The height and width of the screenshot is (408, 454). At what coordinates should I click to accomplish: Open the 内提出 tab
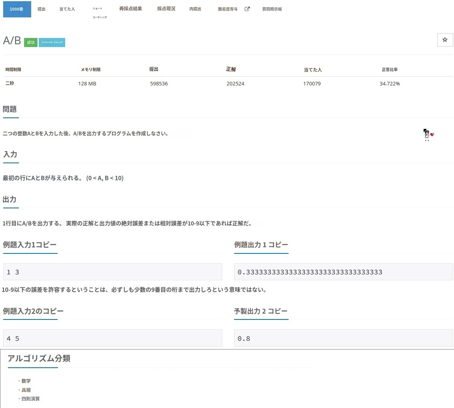pos(195,9)
